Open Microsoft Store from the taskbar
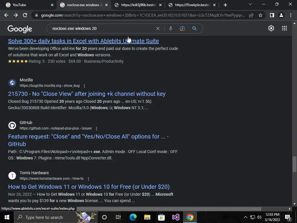 (161, 217)
